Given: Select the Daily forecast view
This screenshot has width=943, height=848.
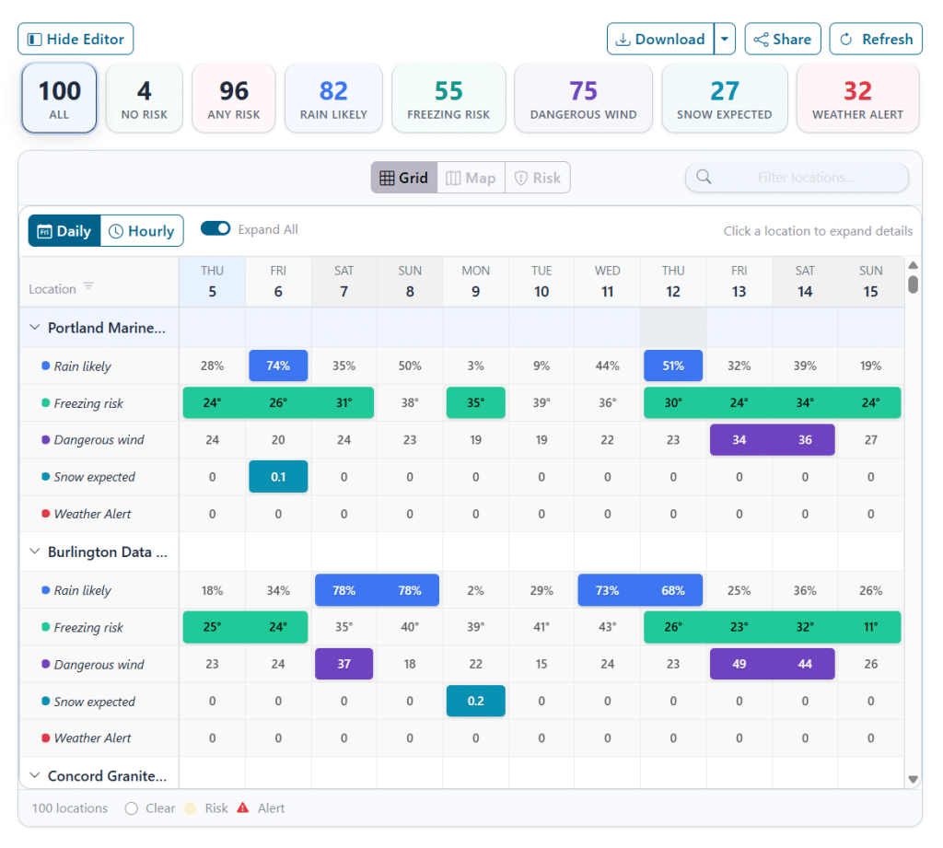Looking at the screenshot, I should pyautogui.click(x=64, y=231).
